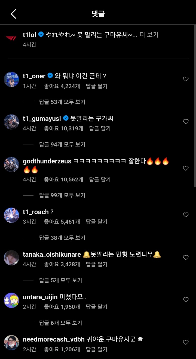The image size is (196, 359).
Task: Tap godthunderzeus's profile picture
Action: click(x=11, y=164)
